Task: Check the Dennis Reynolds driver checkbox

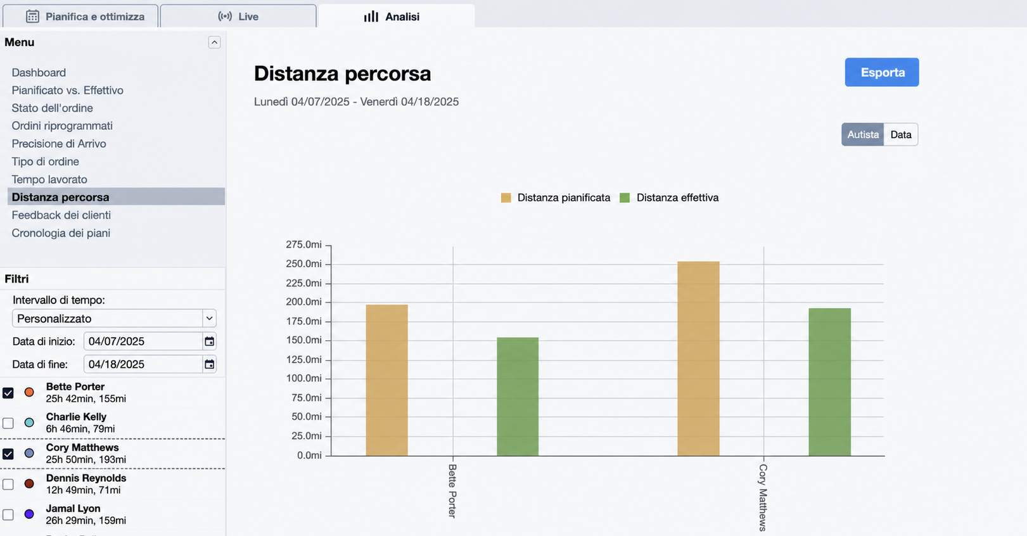Action: coord(8,484)
